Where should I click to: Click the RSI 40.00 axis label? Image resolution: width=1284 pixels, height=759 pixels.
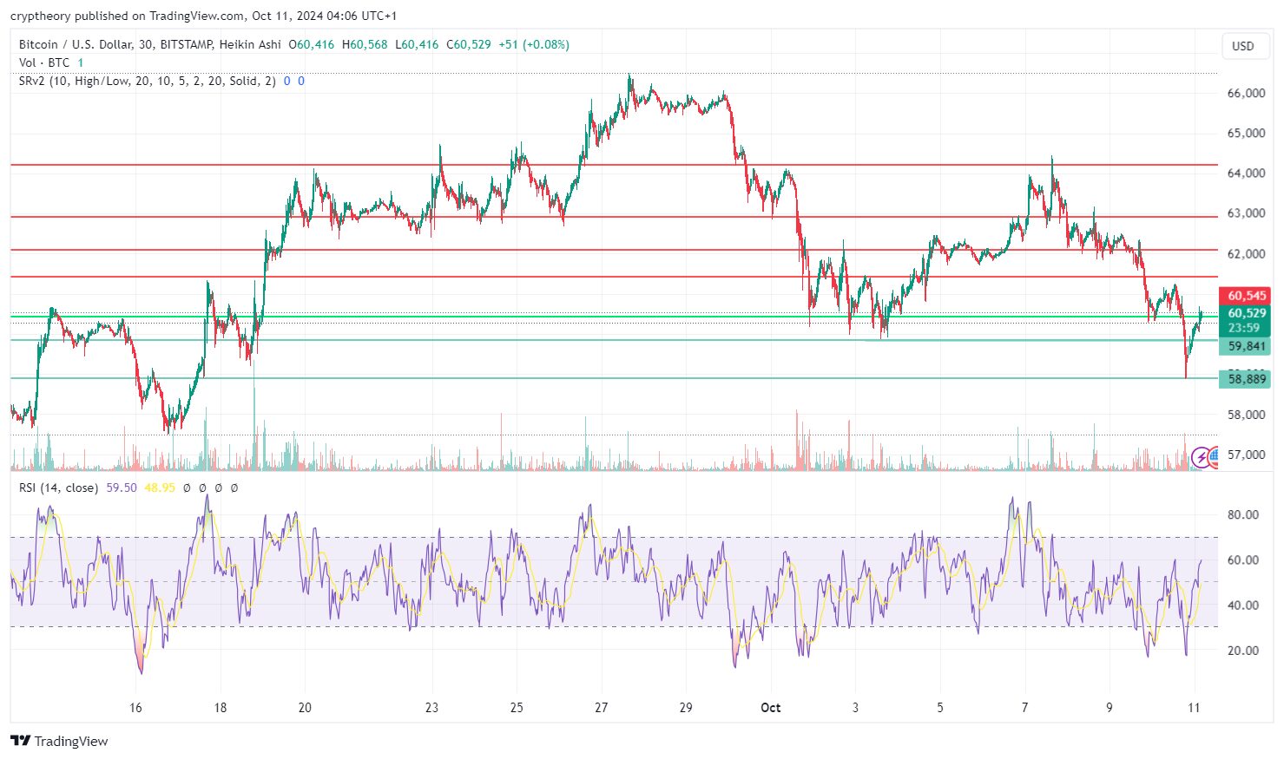click(1242, 605)
